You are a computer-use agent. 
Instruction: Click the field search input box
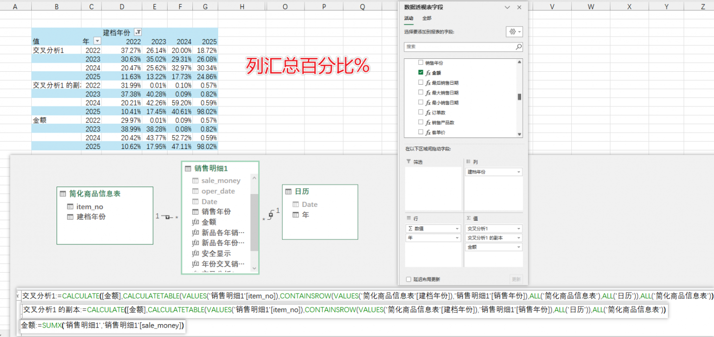click(x=459, y=47)
